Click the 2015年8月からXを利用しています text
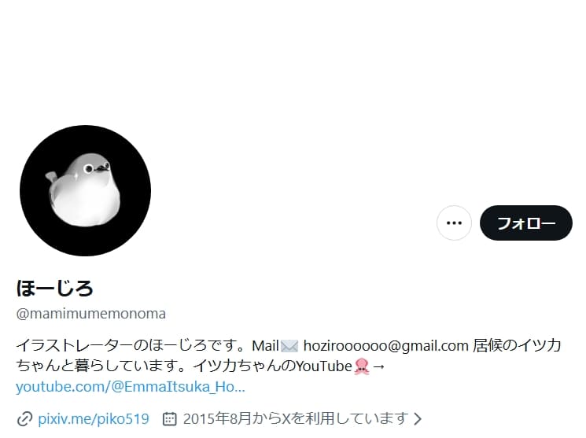The width and height of the screenshot is (586, 438). 295,418
